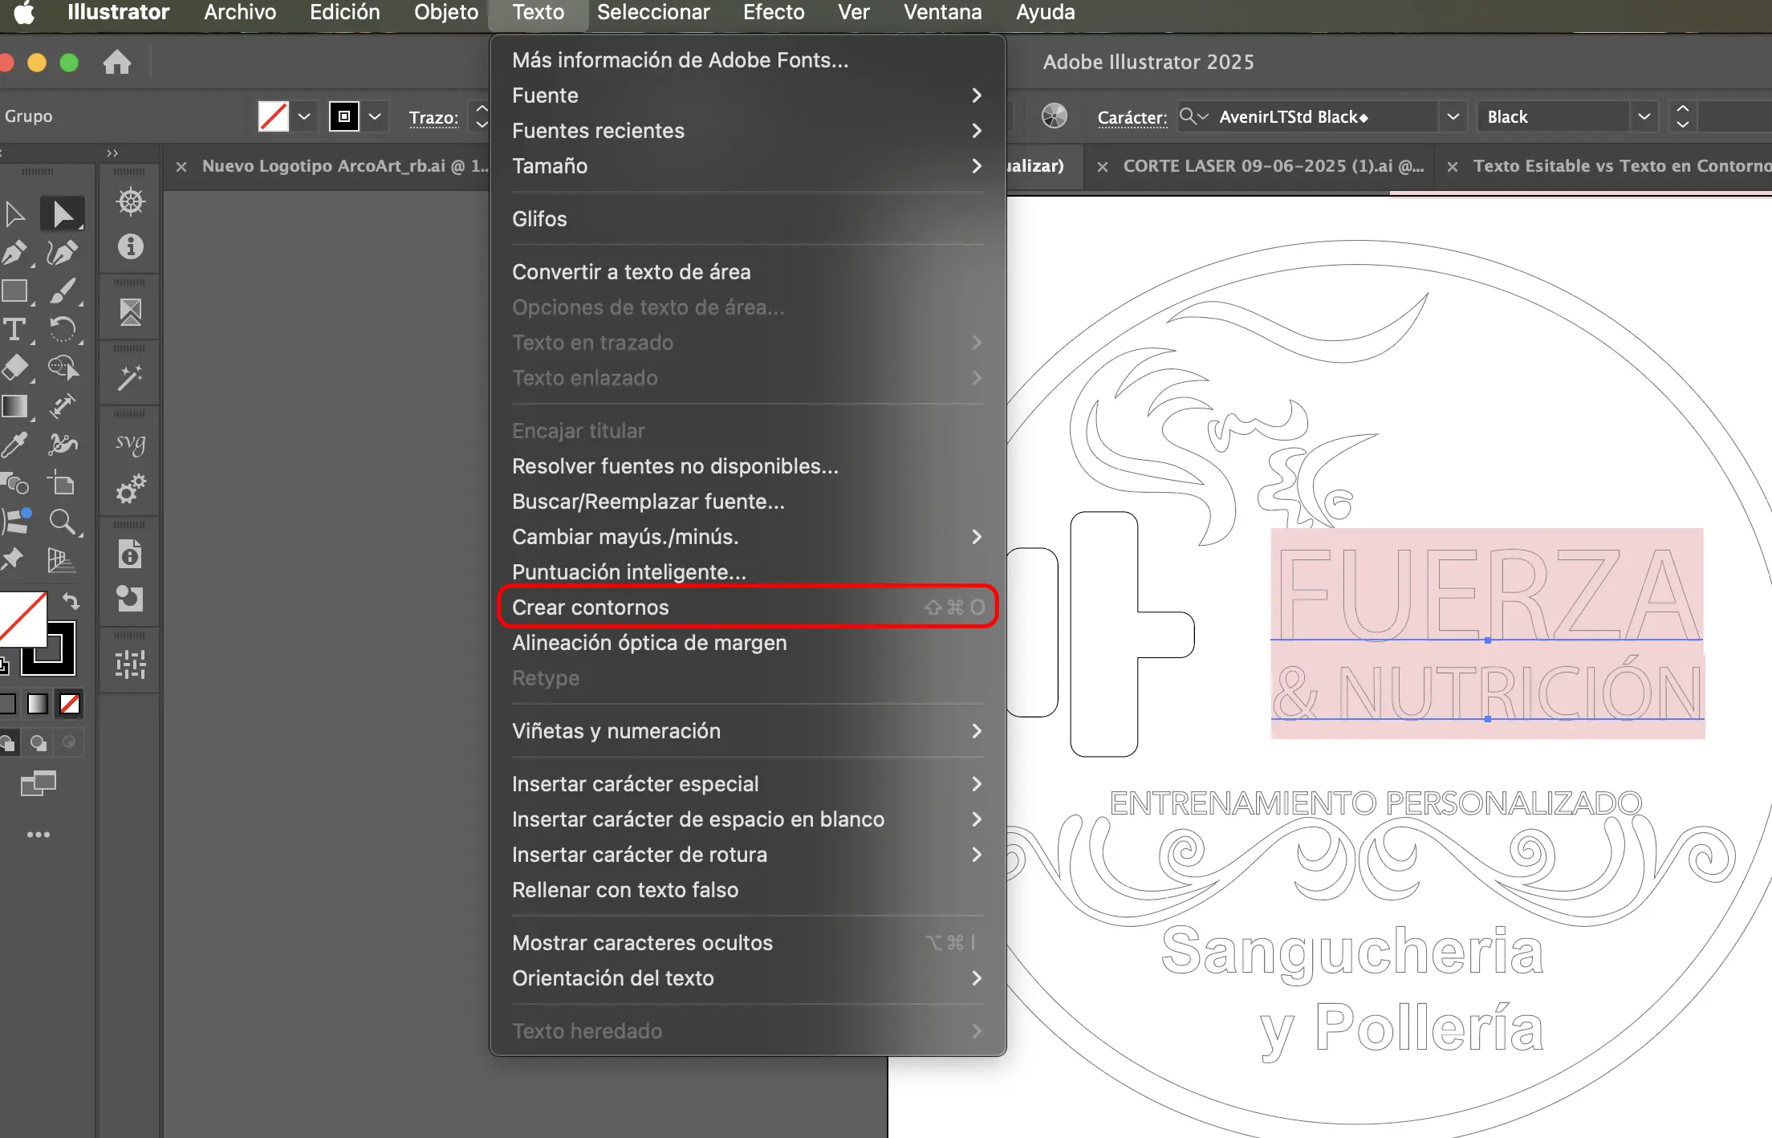The image size is (1772, 1138).
Task: Switch to CORTE LASER 09-06-2025 tab
Action: [x=1273, y=166]
